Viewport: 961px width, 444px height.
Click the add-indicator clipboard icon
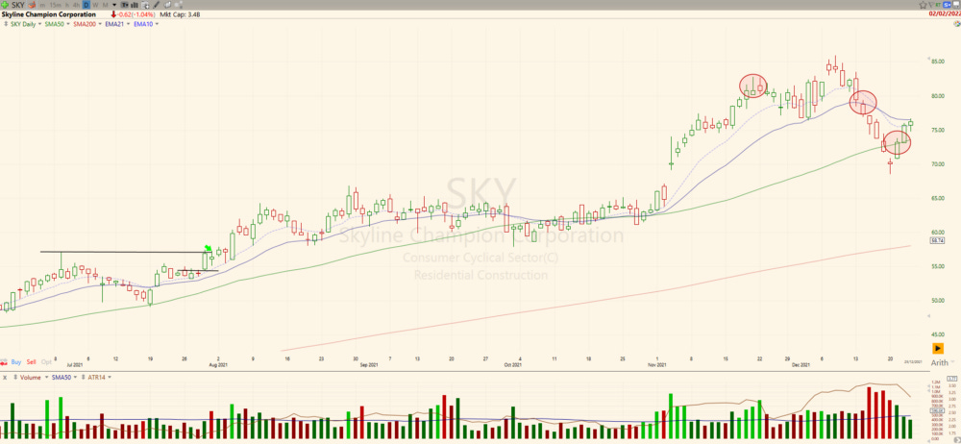coord(145,5)
